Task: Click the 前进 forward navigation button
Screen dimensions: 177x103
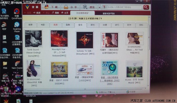Action: click(x=37, y=13)
